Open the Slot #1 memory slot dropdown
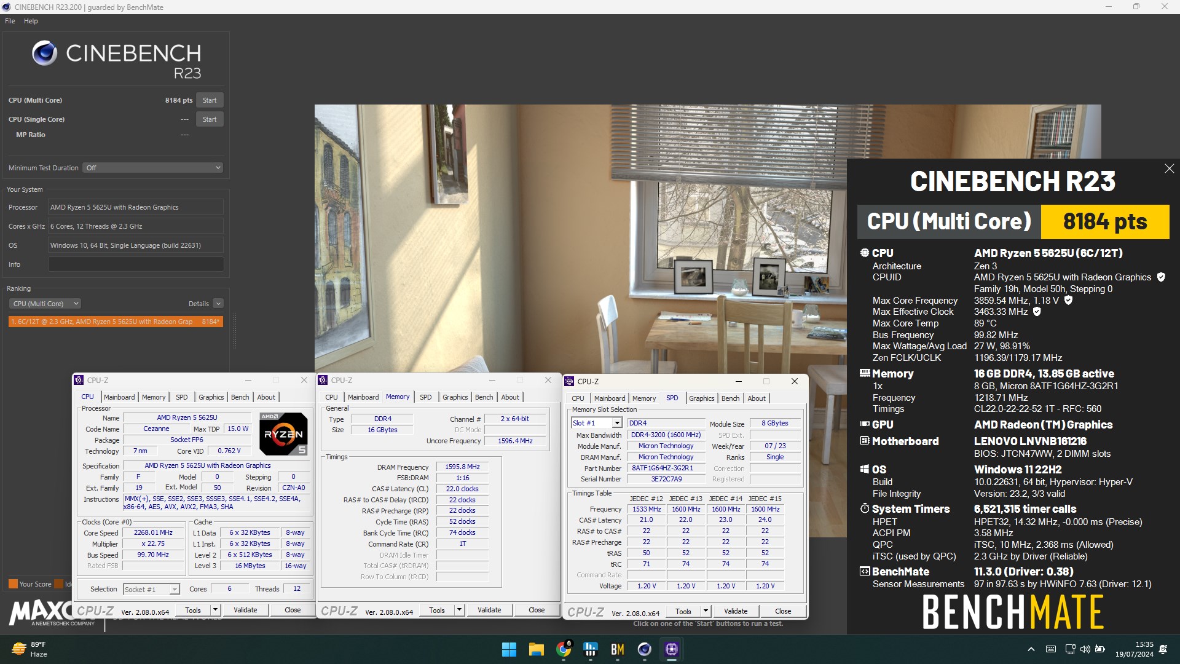1180x664 pixels. point(597,423)
